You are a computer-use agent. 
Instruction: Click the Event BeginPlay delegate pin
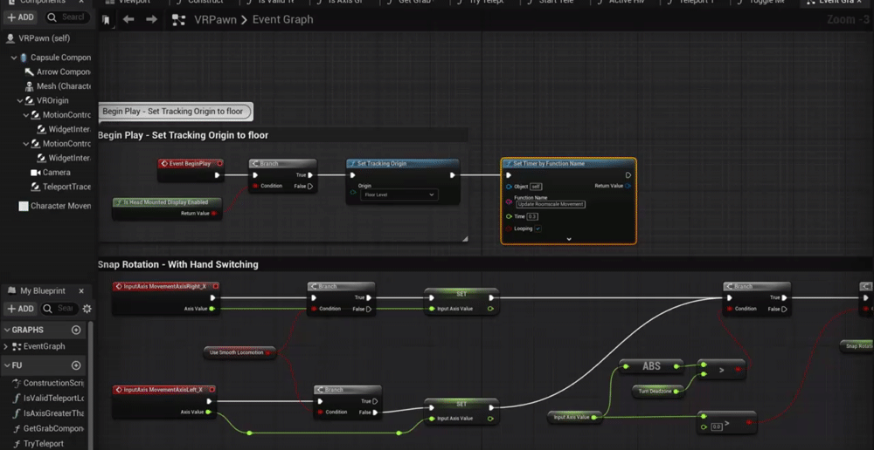[x=219, y=164]
